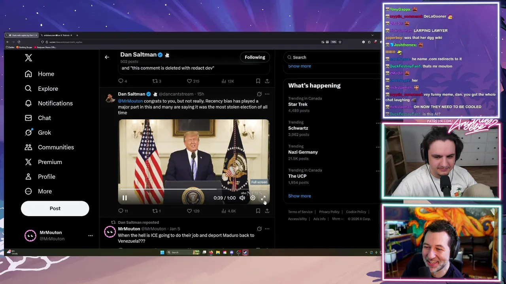The image size is (506, 284).
Task: Open more options on the Jan 5 post
Action: pos(267,229)
